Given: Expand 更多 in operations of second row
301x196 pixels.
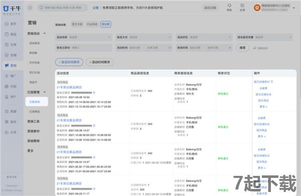Looking at the screenshot, I should point(262,136).
